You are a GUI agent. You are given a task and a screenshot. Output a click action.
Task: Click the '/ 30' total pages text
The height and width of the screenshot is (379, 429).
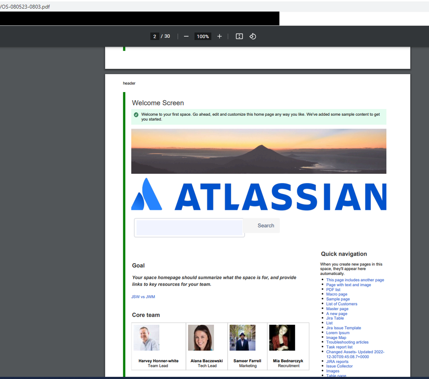pos(165,36)
